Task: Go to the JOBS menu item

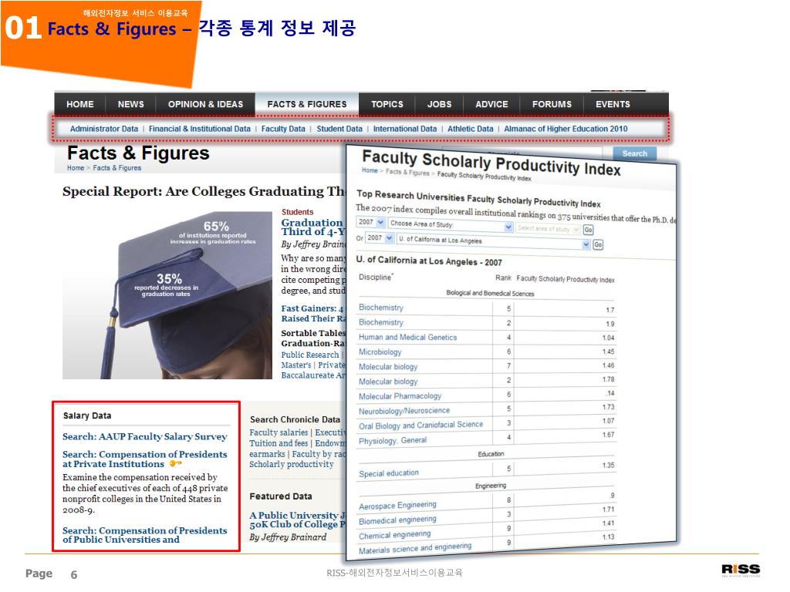Action: [x=439, y=104]
